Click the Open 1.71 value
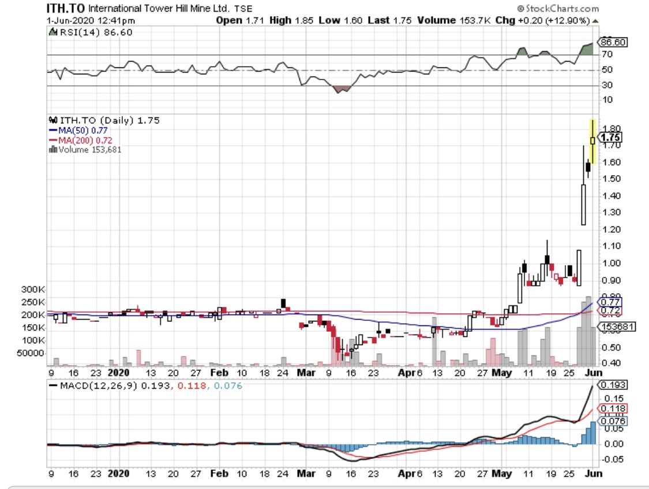Viewport: 649px width, 489px height. [240, 20]
